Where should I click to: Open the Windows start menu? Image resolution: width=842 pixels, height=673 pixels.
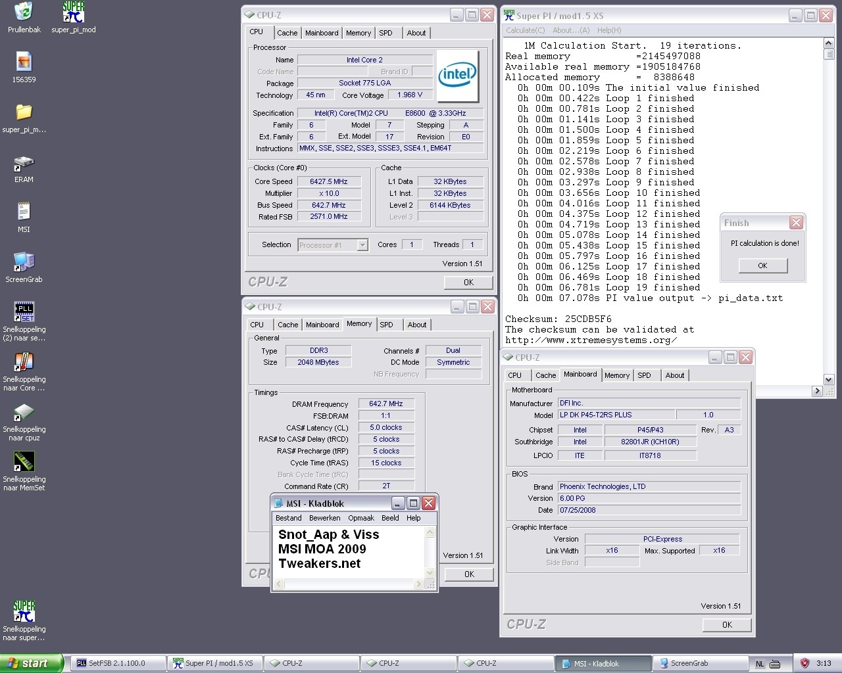pos(32,663)
